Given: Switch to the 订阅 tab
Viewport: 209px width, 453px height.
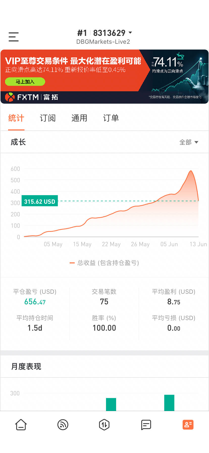Looking at the screenshot, I should (x=48, y=118).
